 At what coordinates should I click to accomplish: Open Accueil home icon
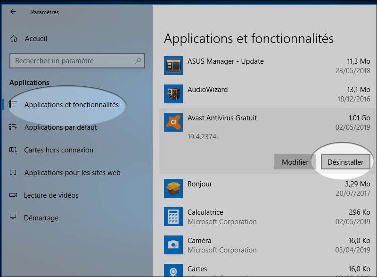pos(14,39)
